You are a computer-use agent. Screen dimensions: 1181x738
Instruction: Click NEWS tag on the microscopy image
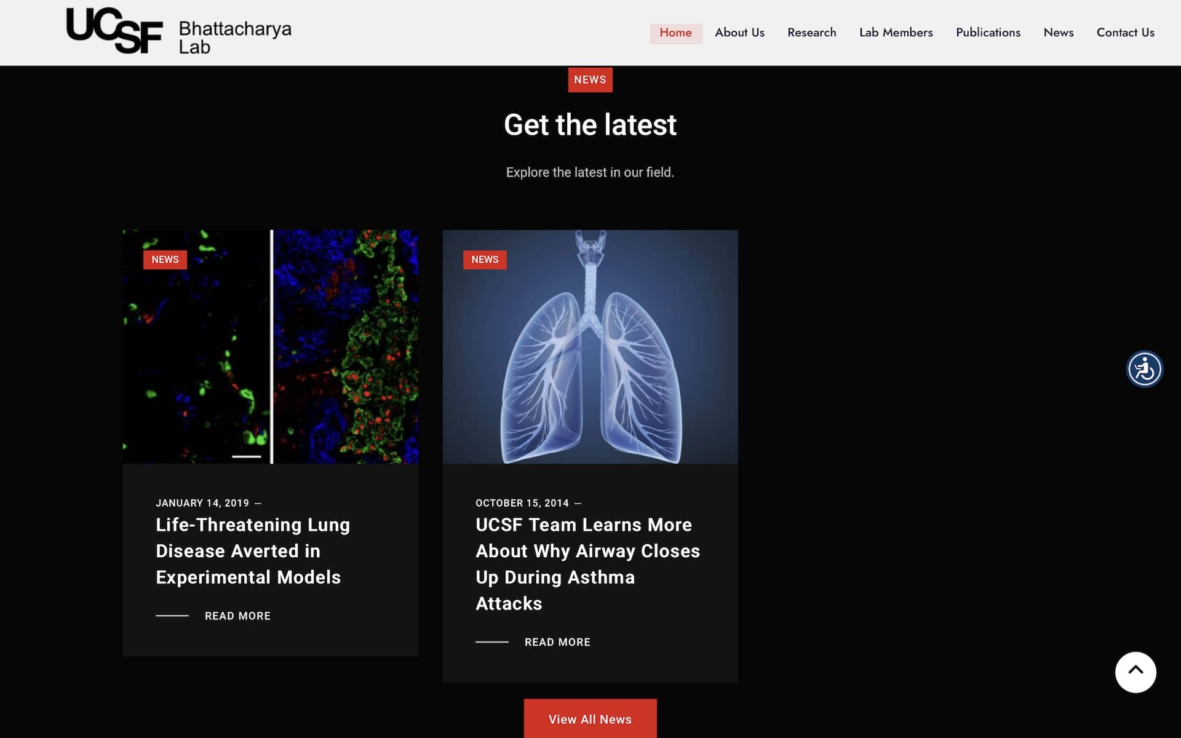click(x=165, y=260)
